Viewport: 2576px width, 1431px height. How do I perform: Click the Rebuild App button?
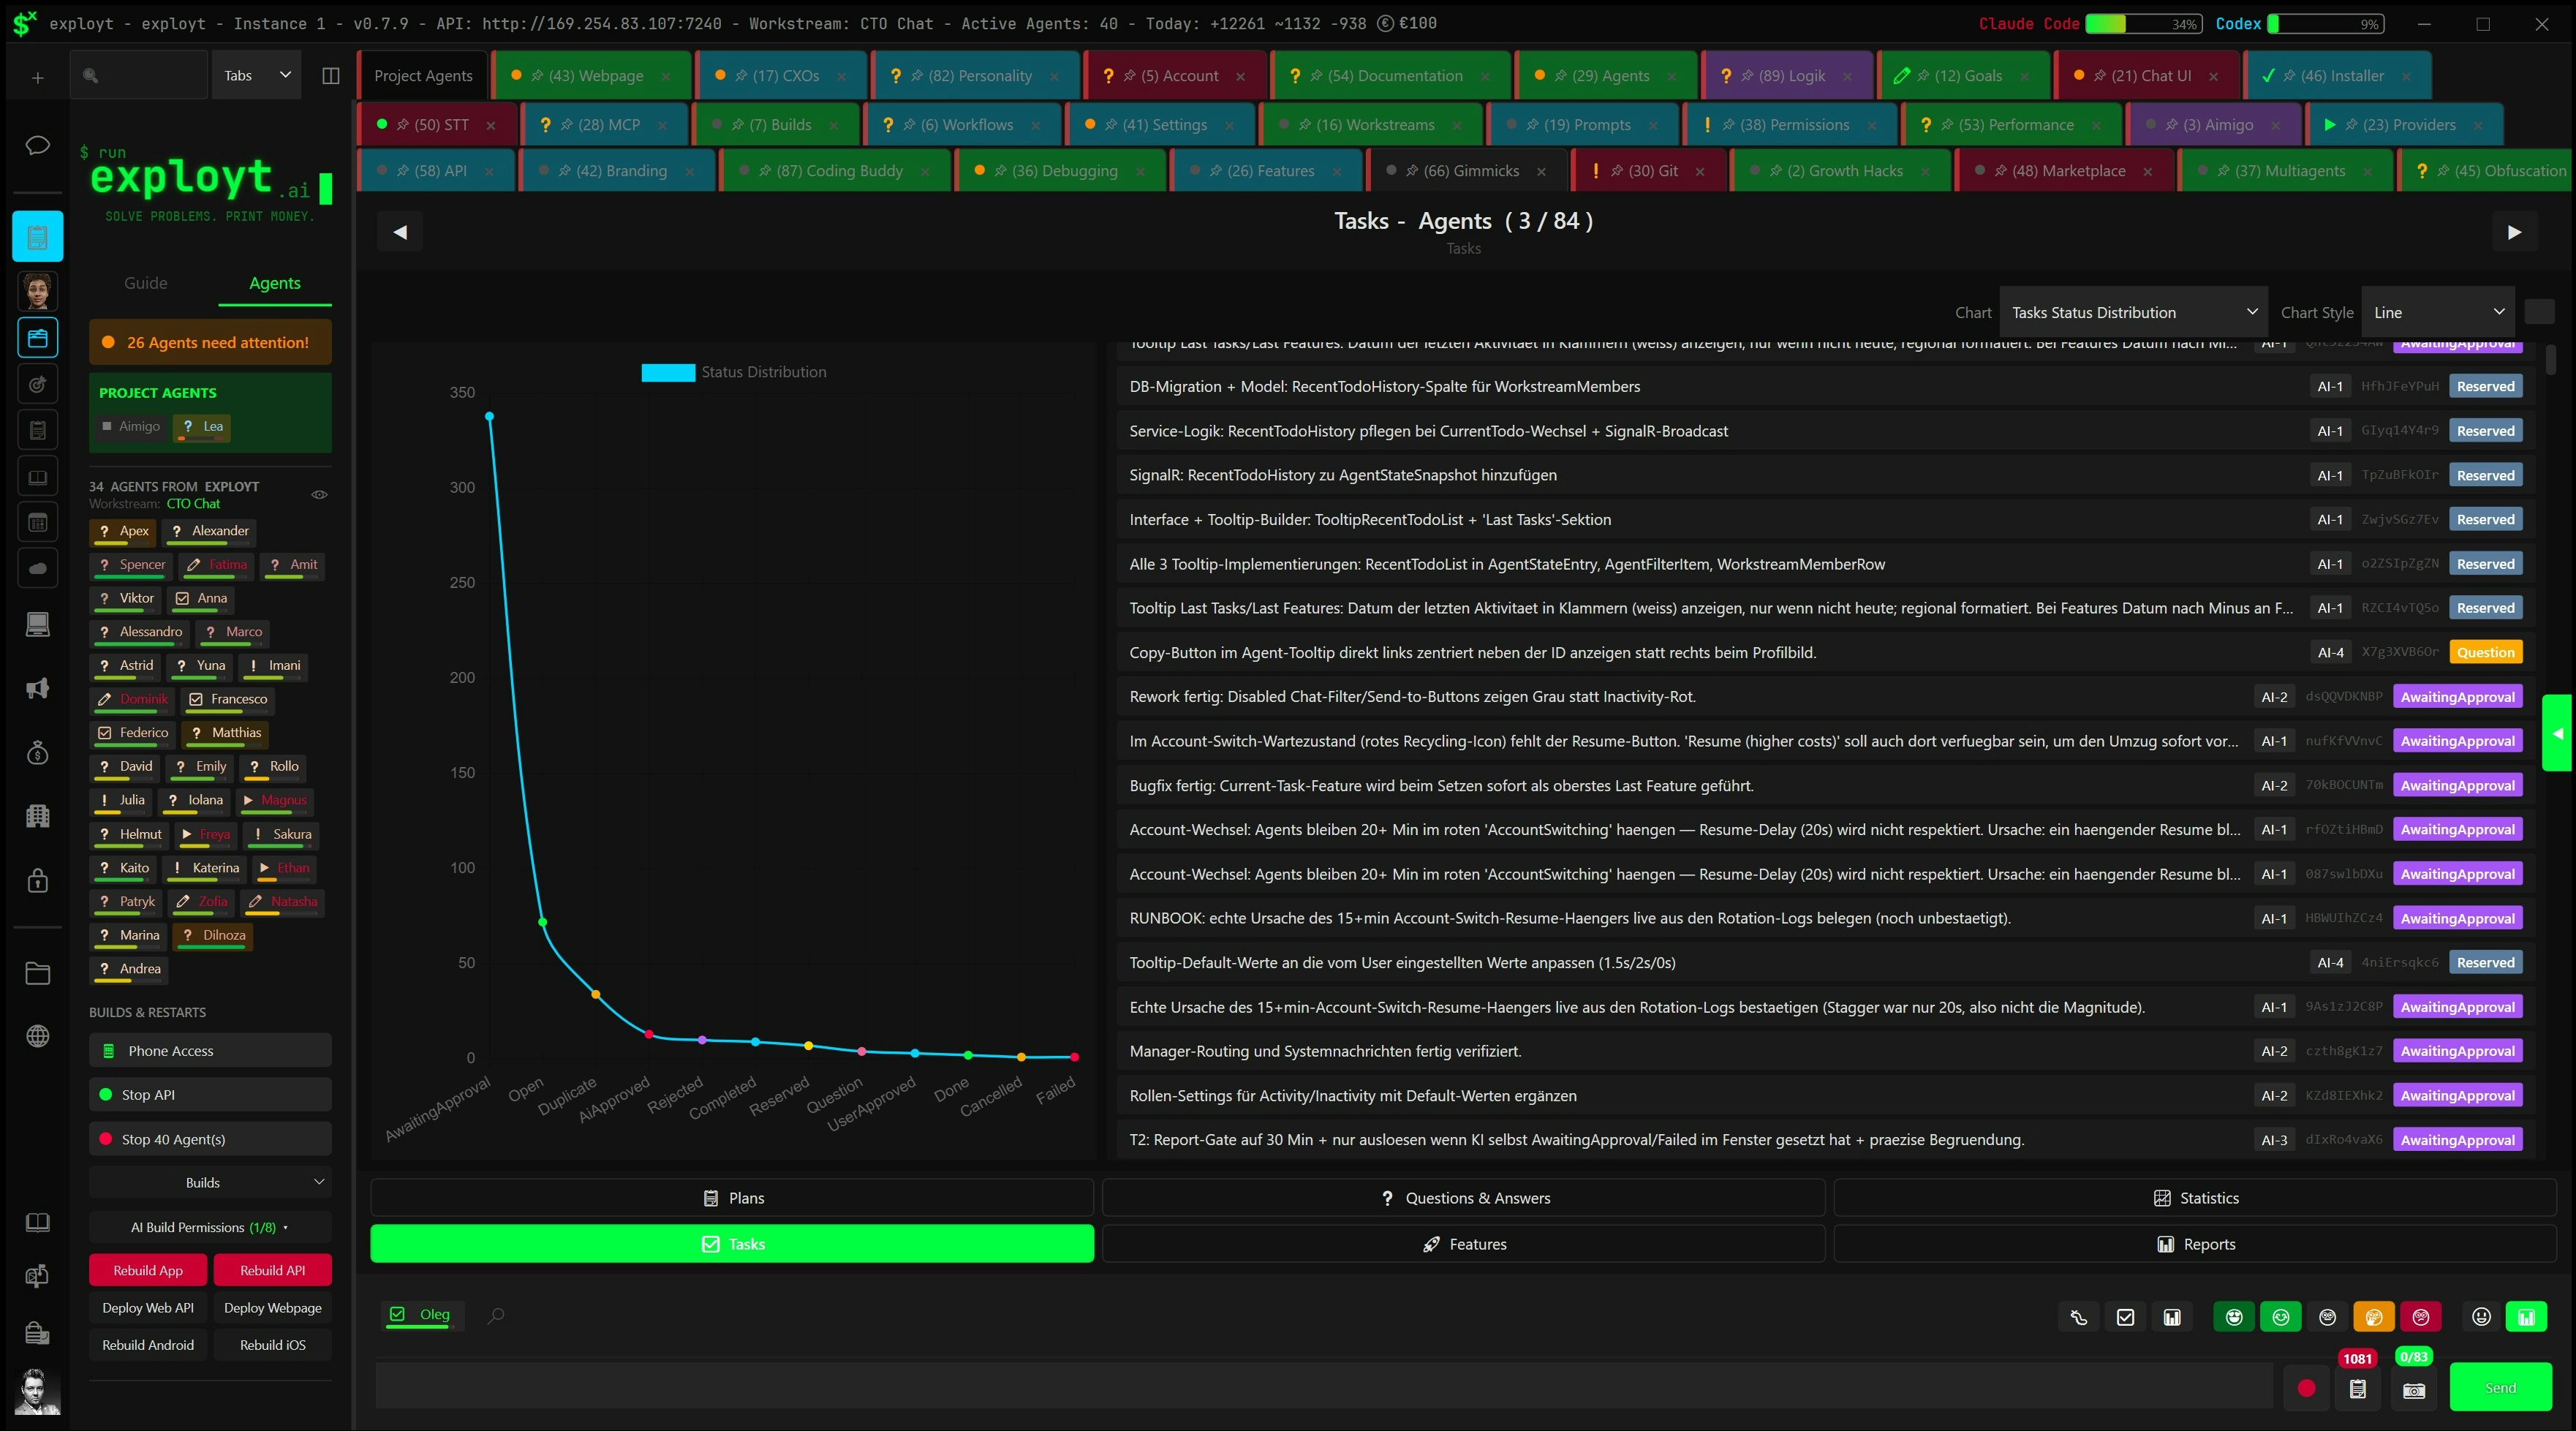point(148,1270)
